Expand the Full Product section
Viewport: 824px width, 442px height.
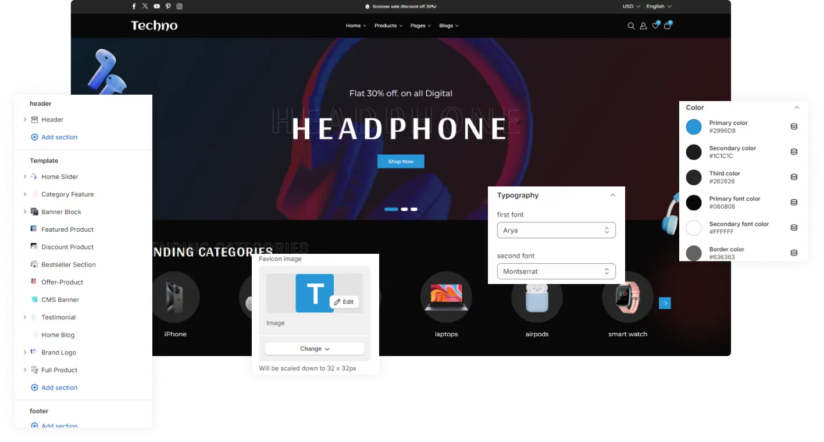coord(25,370)
